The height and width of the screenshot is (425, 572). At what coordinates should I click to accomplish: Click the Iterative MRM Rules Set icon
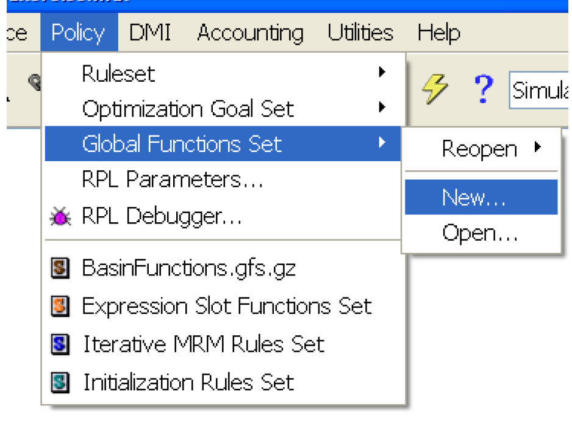[60, 345]
